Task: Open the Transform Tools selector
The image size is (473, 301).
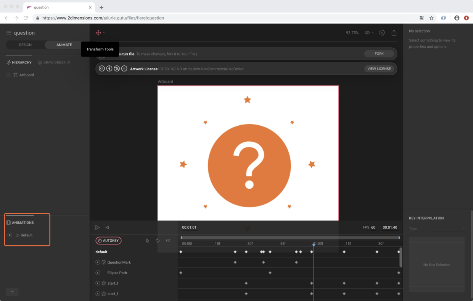Action: [x=100, y=33]
